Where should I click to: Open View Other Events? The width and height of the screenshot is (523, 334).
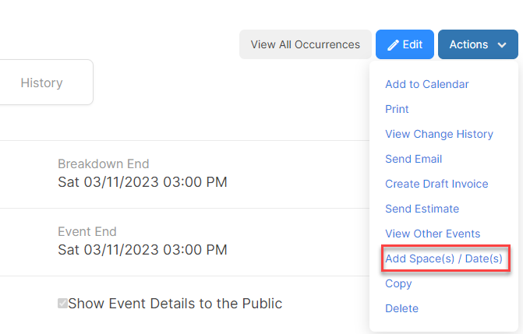433,234
